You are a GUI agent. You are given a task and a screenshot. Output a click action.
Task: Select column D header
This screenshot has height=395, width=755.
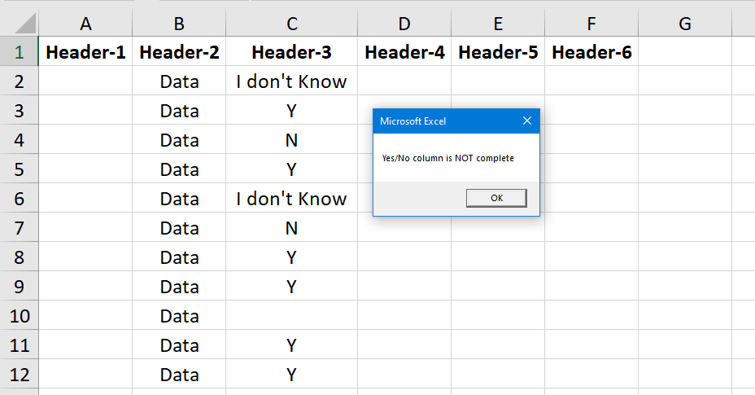point(404,23)
